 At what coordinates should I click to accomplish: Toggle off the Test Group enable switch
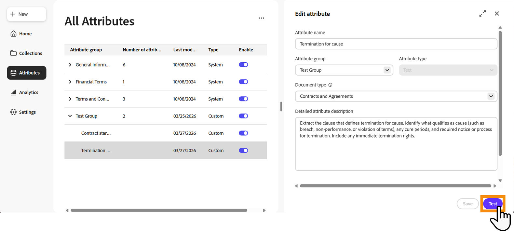pyautogui.click(x=243, y=116)
